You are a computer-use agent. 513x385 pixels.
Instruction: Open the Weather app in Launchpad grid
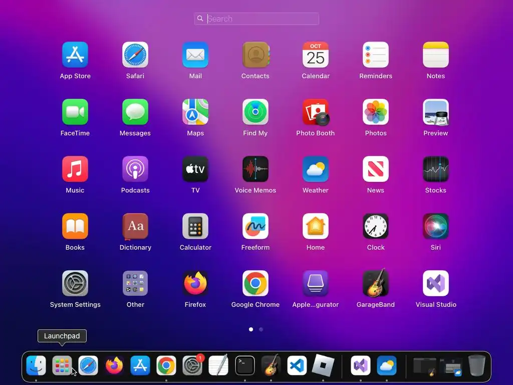[x=316, y=169]
